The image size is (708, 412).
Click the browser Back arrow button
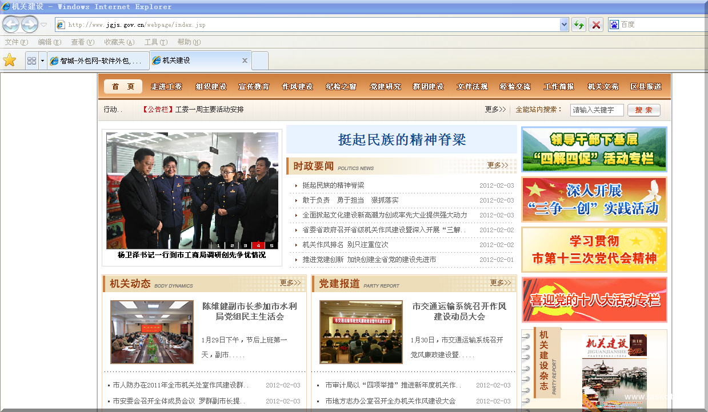click(x=11, y=25)
